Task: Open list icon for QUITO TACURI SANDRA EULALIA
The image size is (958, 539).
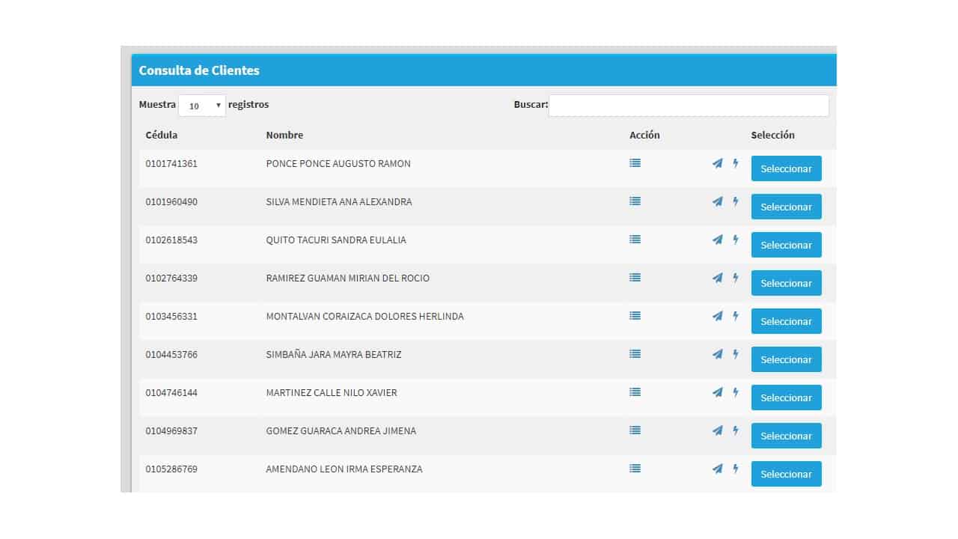Action: 635,239
